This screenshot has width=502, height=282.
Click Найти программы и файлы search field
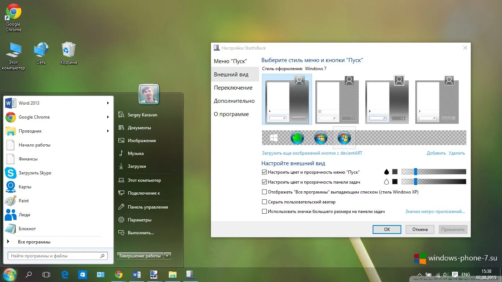point(58,256)
